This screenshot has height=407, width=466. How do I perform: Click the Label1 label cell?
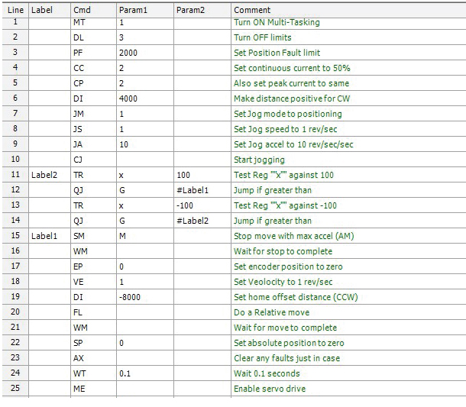coord(50,236)
